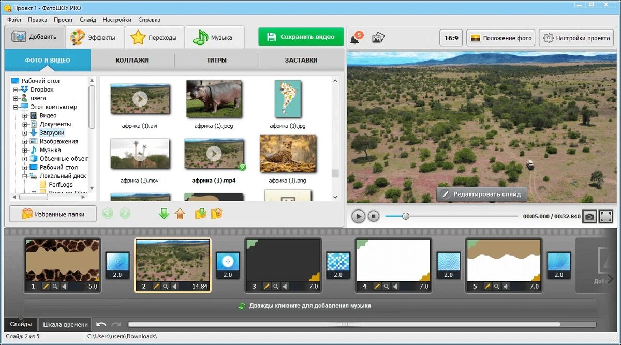Expand the Изображения folder node
Image resolution: width=621 pixels, height=345 pixels.
click(x=24, y=142)
